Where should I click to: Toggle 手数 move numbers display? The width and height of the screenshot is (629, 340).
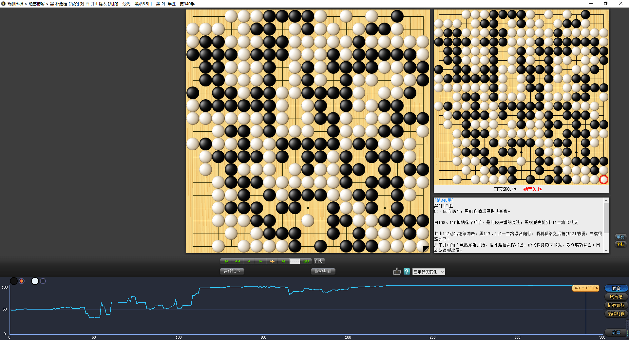click(x=620, y=237)
